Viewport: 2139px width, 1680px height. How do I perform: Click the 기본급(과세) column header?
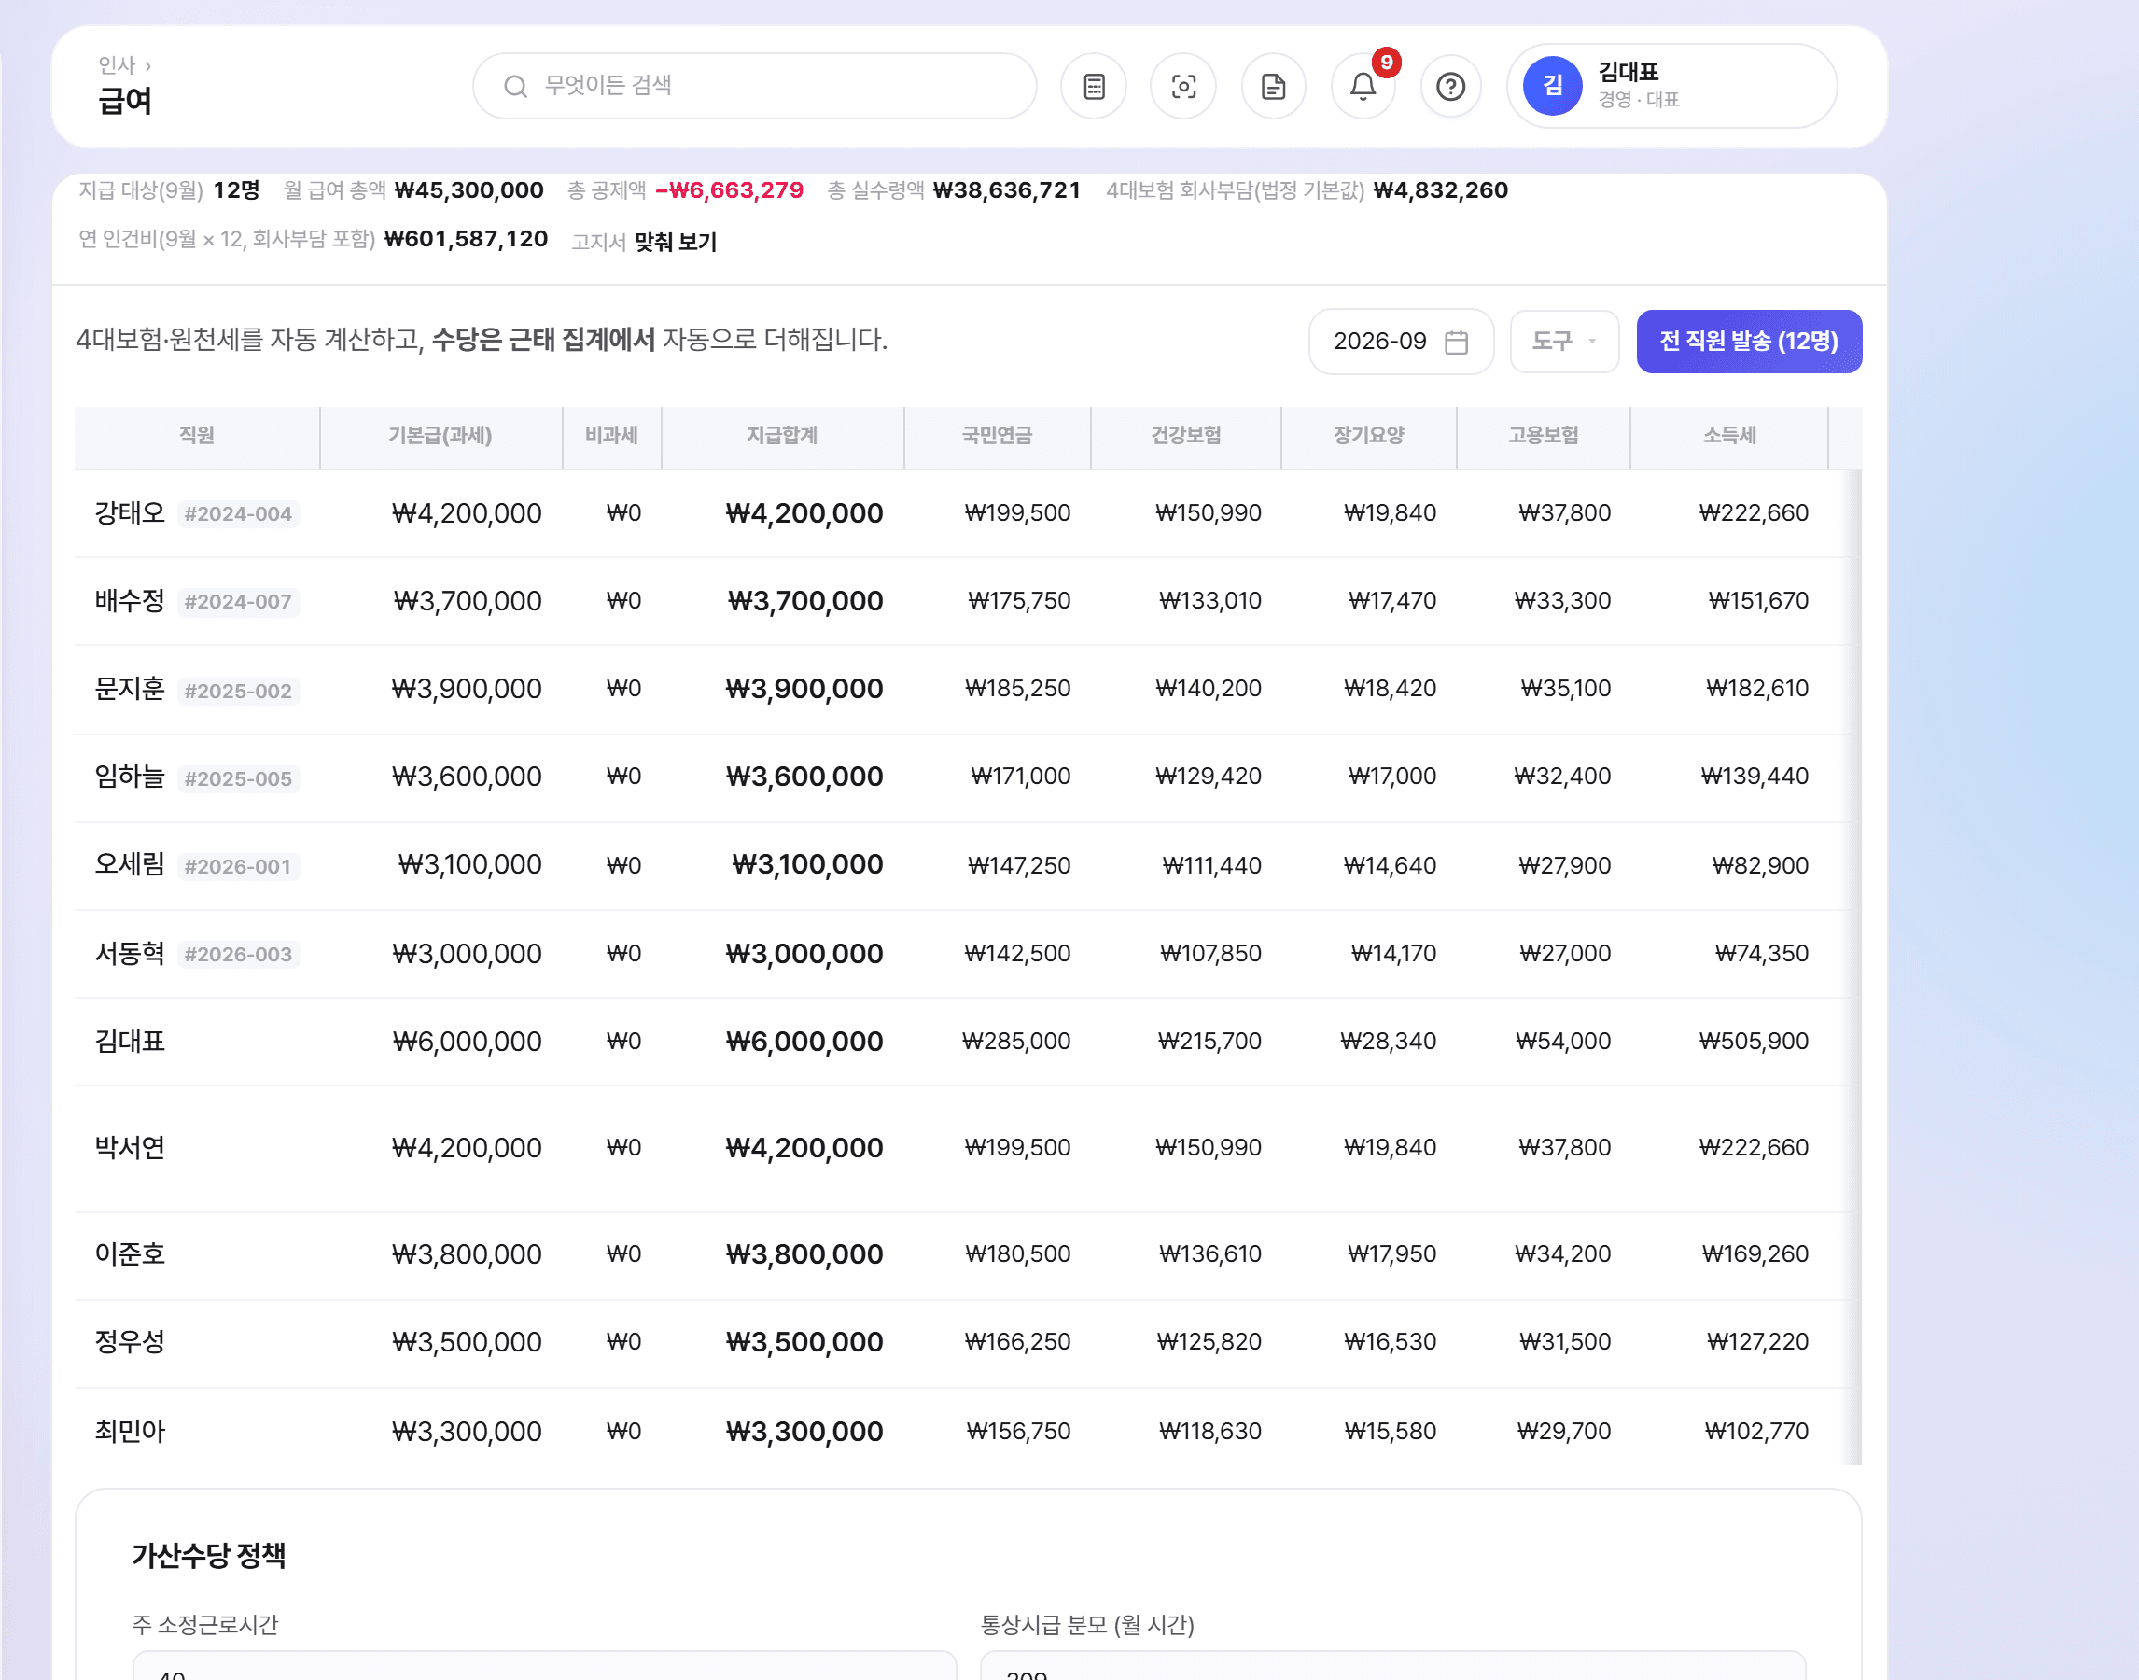click(x=440, y=436)
